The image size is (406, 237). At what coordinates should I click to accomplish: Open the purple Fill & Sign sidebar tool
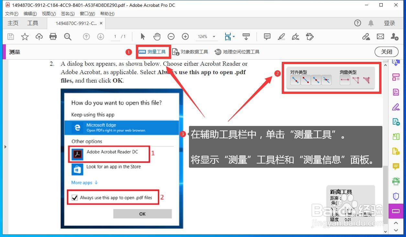click(x=396, y=107)
